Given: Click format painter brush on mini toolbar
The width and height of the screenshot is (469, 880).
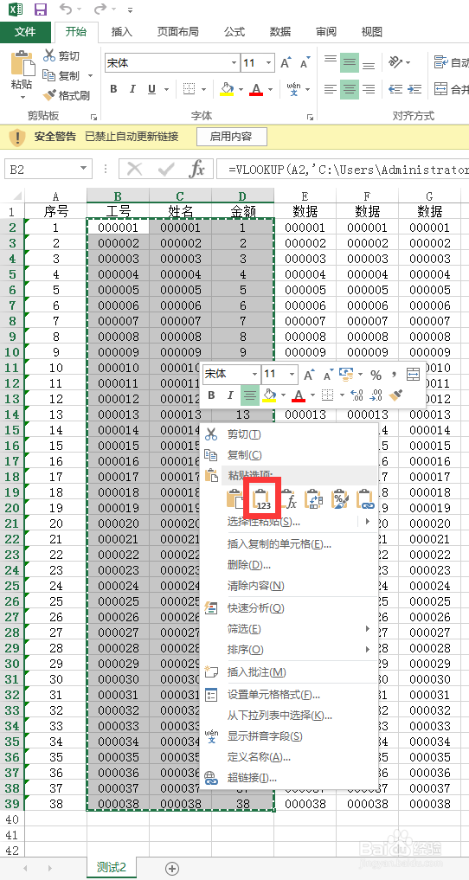Looking at the screenshot, I should coord(395,395).
